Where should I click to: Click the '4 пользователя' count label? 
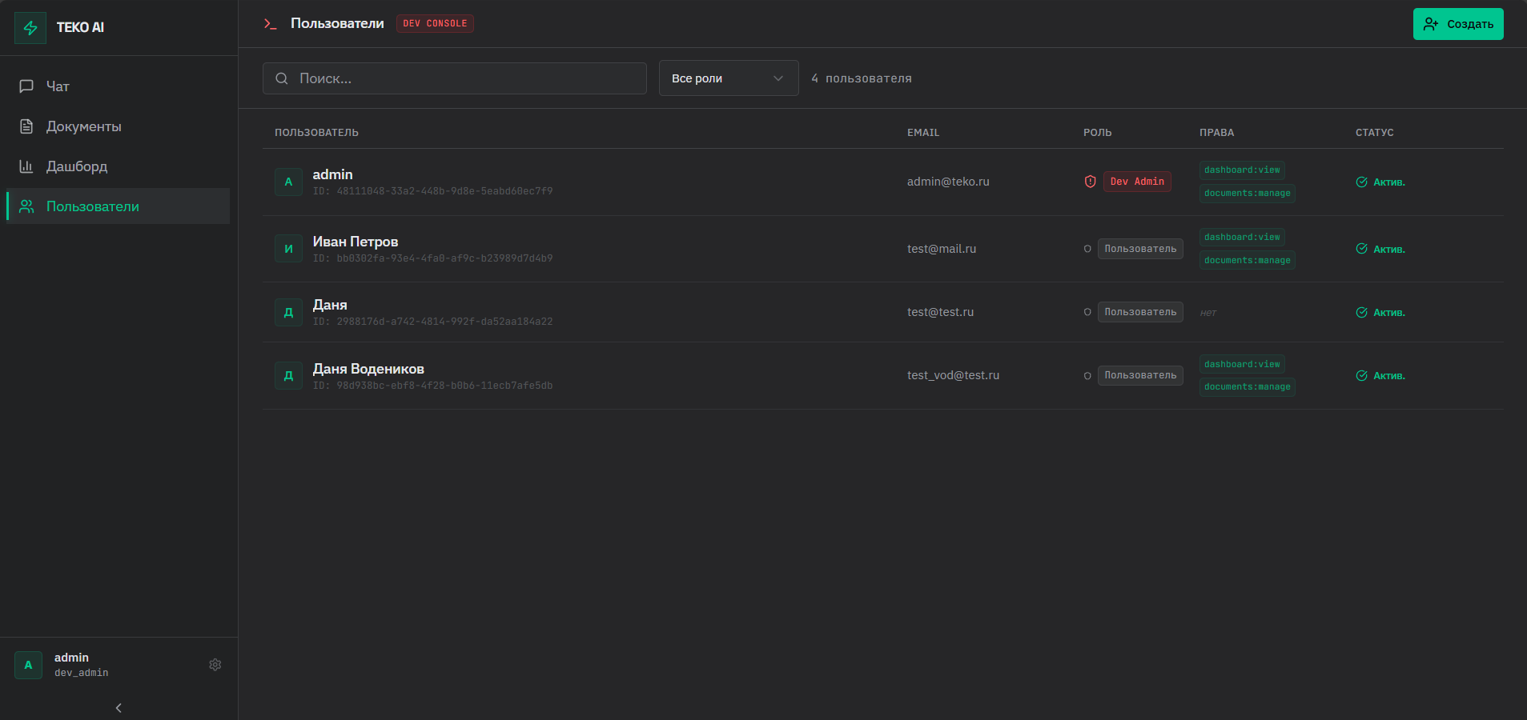[x=862, y=78]
